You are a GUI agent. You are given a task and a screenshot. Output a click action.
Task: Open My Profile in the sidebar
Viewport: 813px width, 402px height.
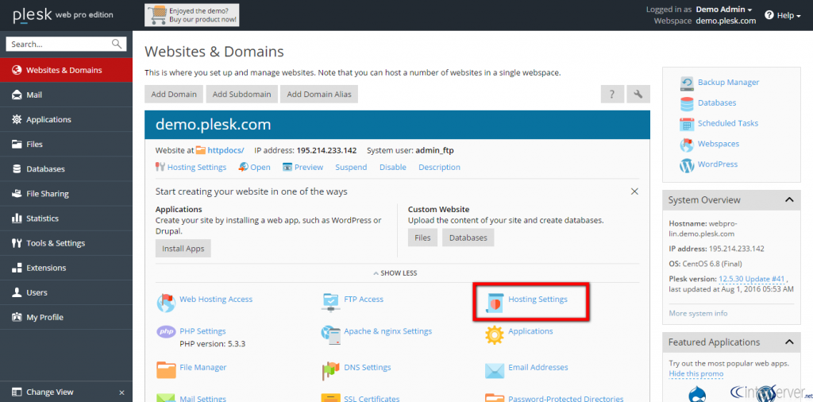[x=67, y=317]
